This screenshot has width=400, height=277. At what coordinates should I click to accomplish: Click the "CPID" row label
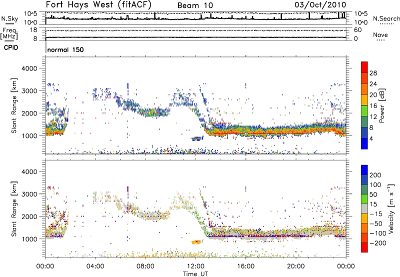click(x=11, y=47)
